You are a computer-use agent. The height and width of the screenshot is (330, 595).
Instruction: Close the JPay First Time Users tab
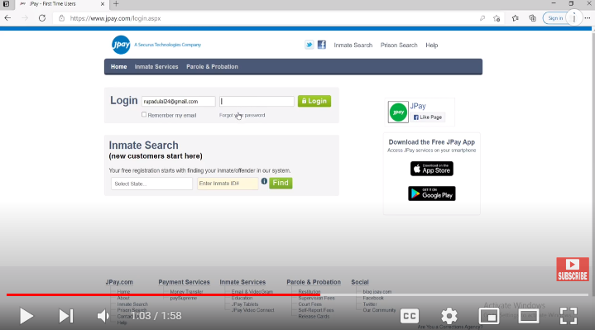pos(103,4)
